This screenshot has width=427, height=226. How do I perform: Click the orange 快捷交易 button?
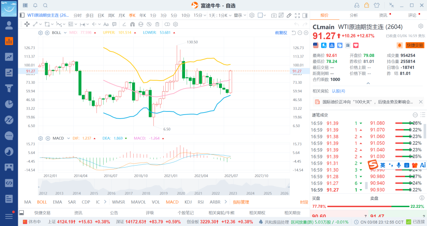tap(415, 45)
